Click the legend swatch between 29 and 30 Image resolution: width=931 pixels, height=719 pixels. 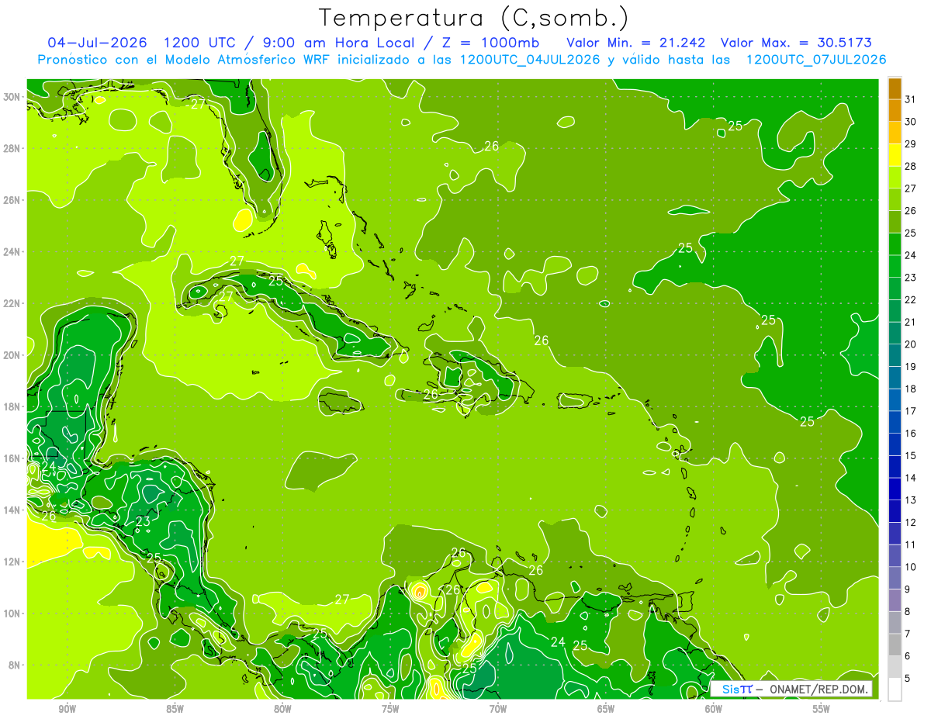pos(895,133)
